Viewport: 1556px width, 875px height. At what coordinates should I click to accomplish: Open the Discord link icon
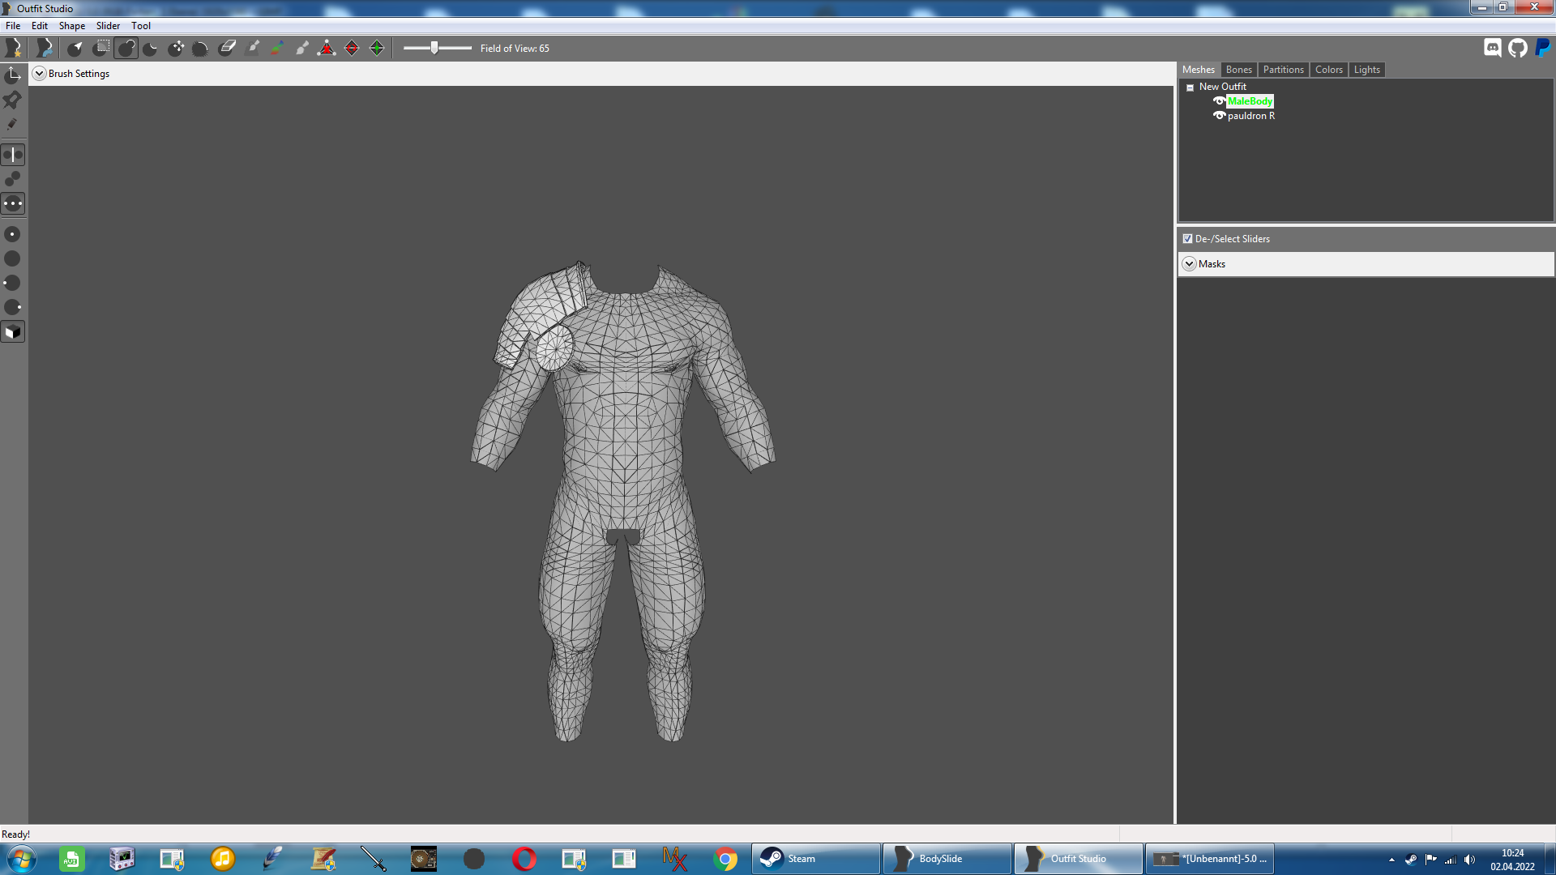pos(1493,48)
